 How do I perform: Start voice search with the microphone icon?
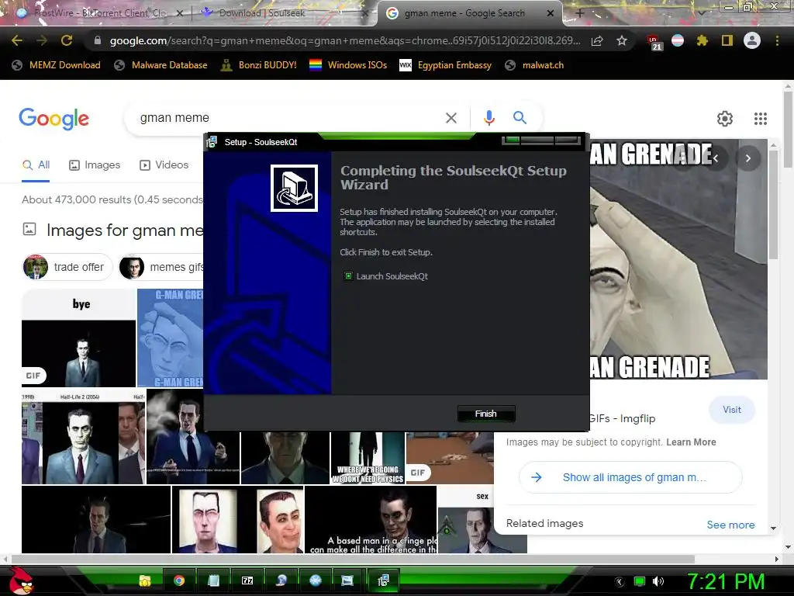pyautogui.click(x=488, y=118)
